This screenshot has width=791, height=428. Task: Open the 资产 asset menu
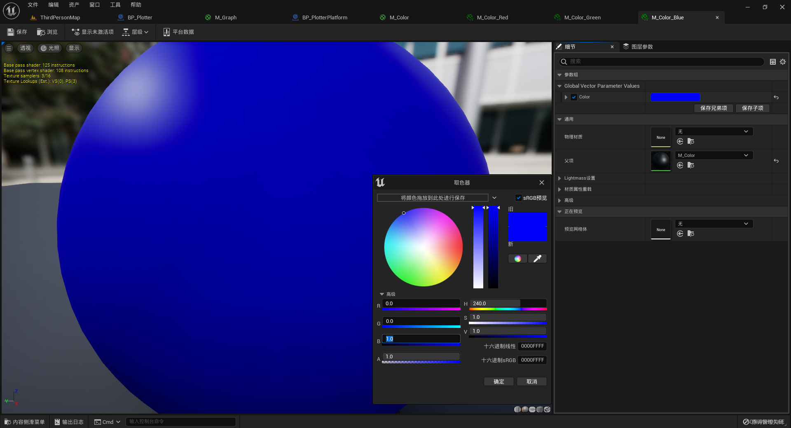point(74,5)
